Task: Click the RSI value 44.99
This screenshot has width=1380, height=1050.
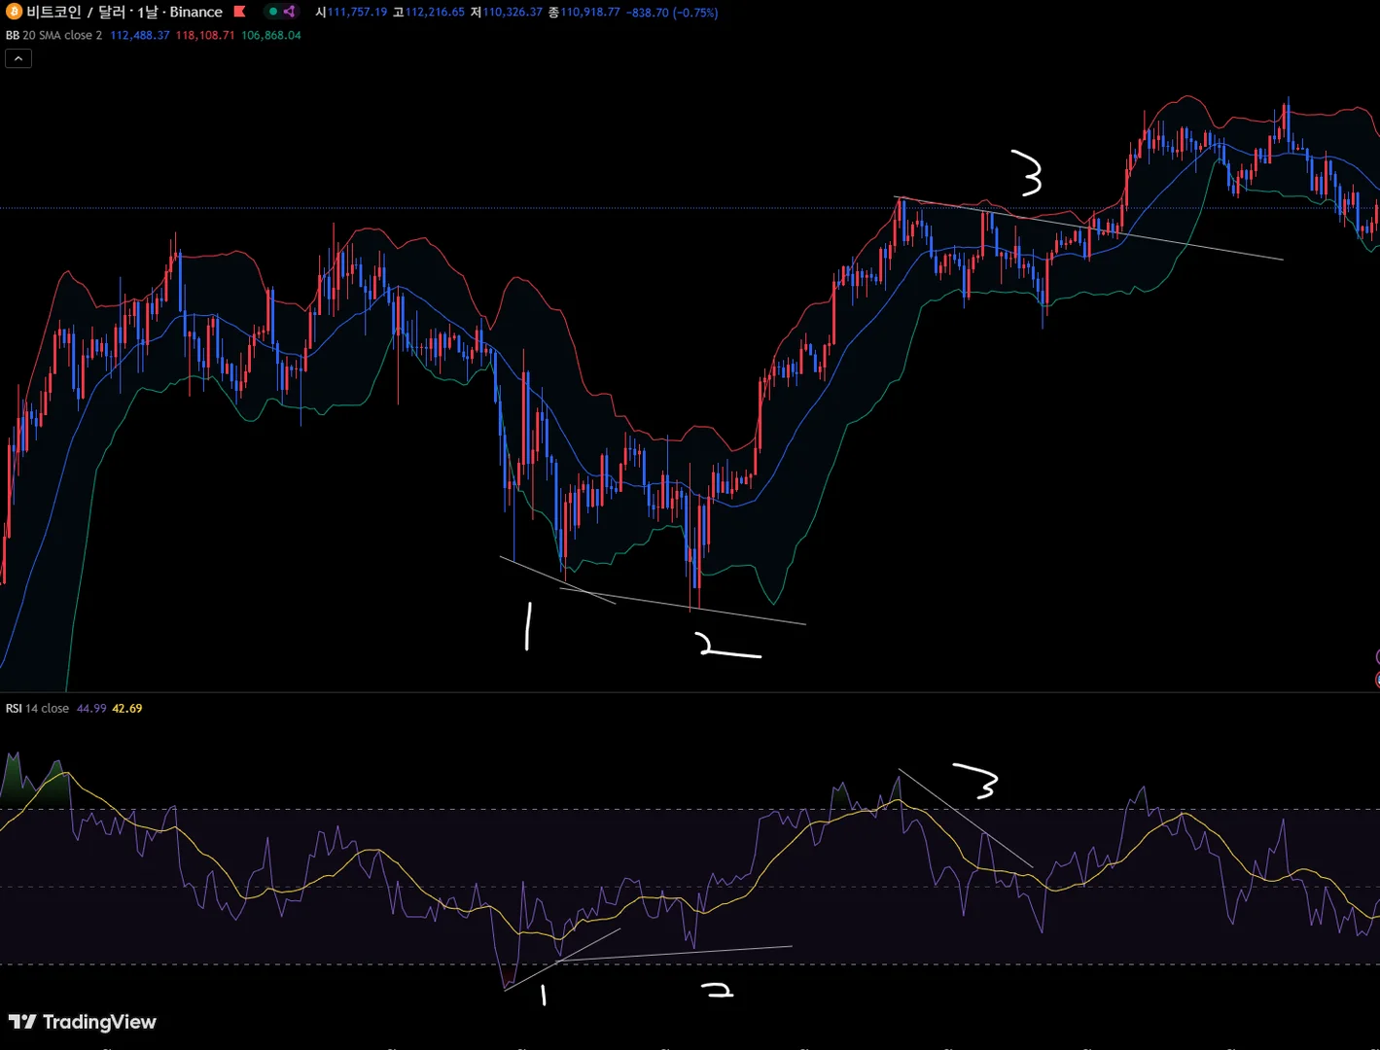Action: pos(91,709)
